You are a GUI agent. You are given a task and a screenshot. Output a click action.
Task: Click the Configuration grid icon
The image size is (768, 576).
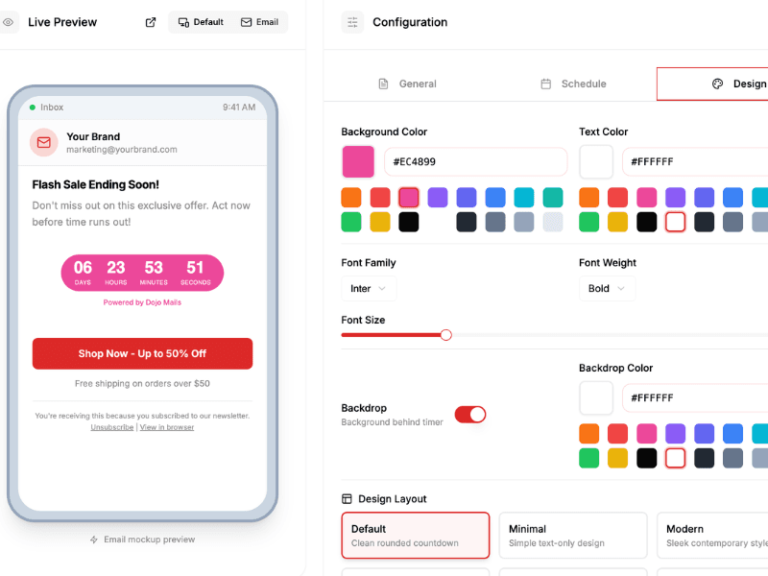pyautogui.click(x=350, y=21)
